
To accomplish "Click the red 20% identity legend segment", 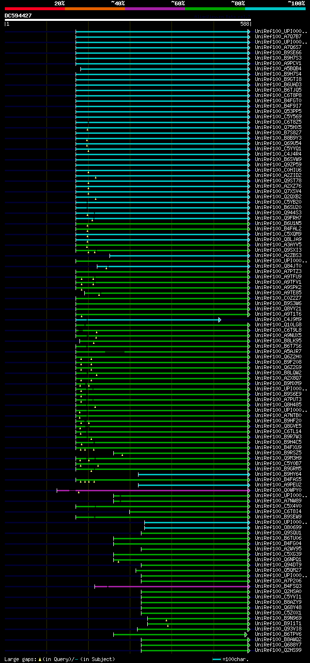I will pos(35,9).
